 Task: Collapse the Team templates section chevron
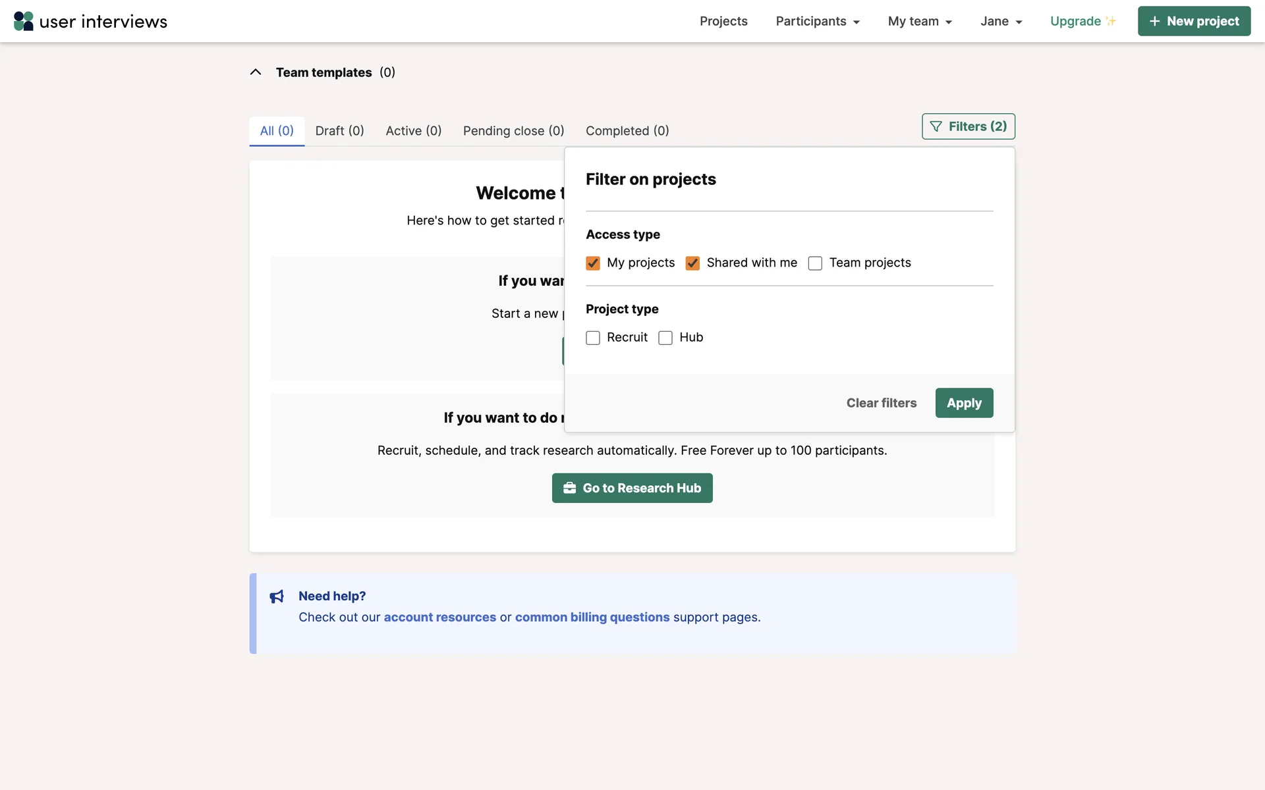(256, 72)
